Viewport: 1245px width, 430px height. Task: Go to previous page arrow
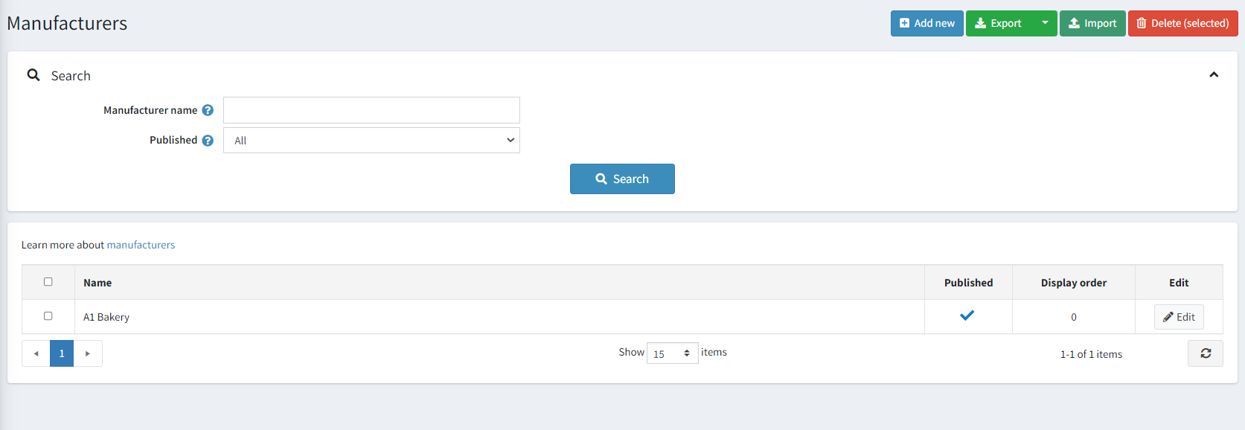pyautogui.click(x=36, y=353)
